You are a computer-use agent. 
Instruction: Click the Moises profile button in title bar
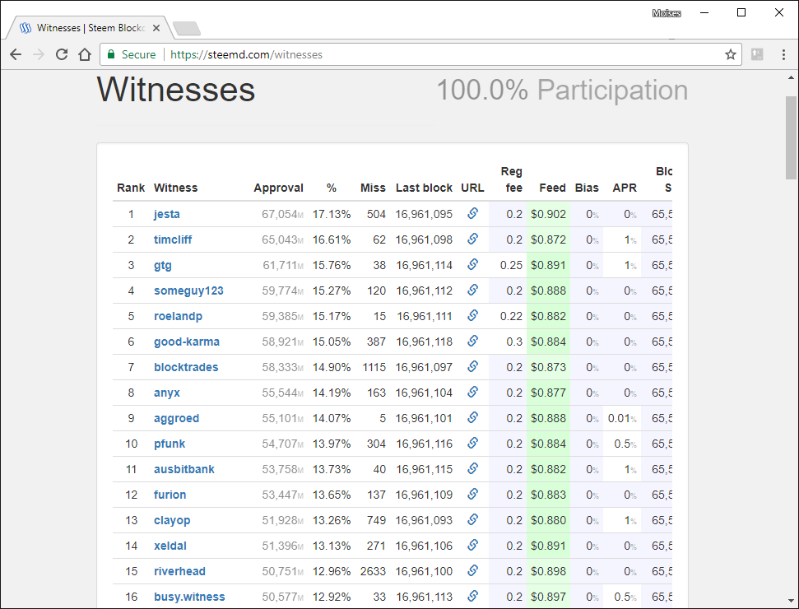tap(667, 13)
